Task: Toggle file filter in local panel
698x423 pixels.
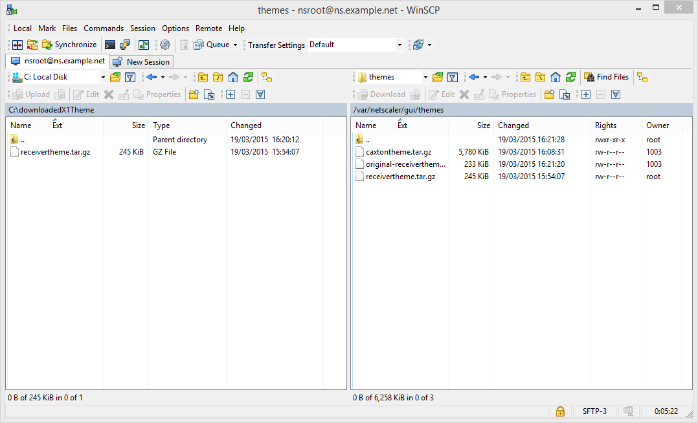Action: click(130, 77)
